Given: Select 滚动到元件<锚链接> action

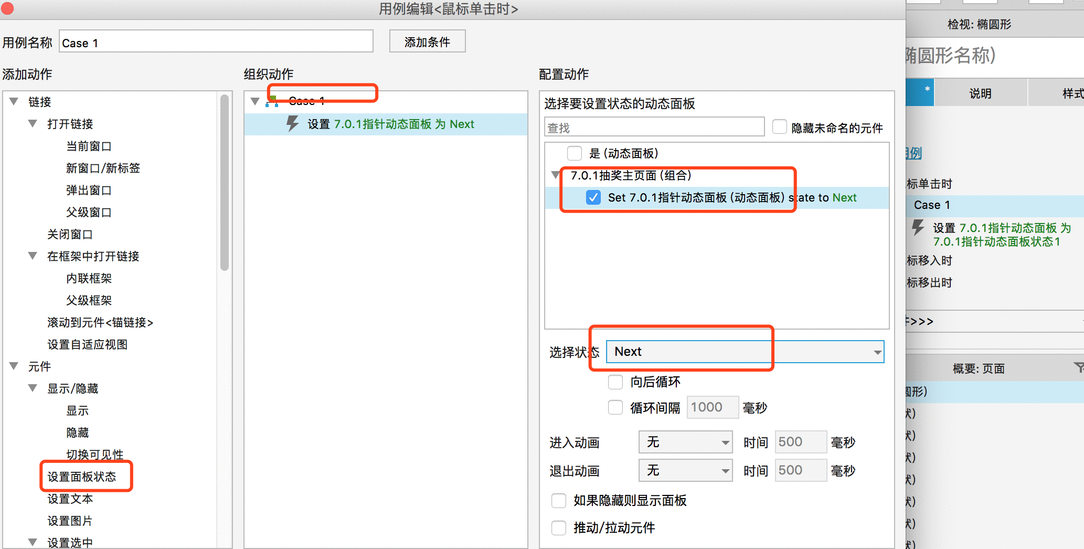Looking at the screenshot, I should [x=100, y=322].
